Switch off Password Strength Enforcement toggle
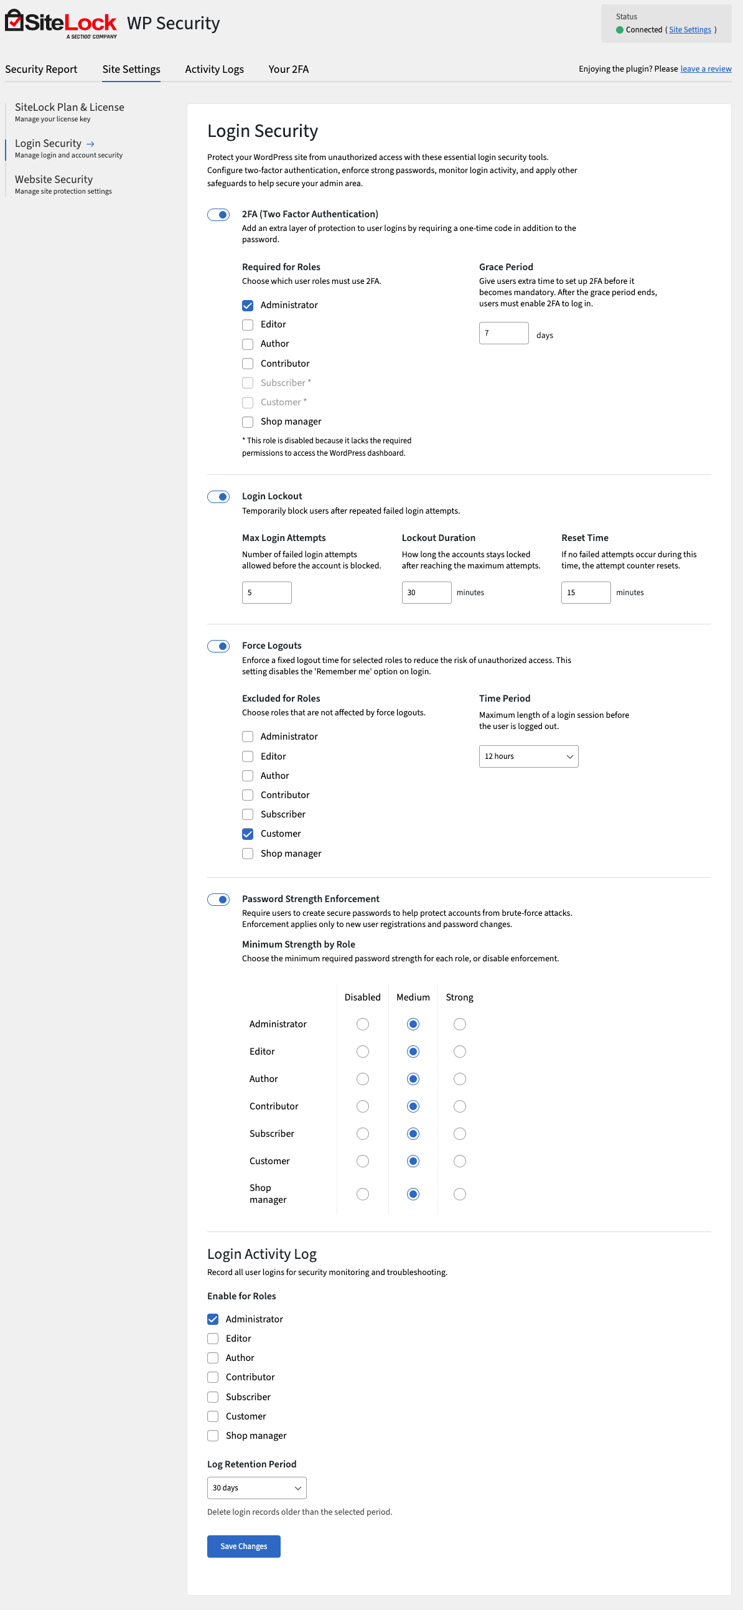The width and height of the screenshot is (743, 1610). [x=218, y=900]
